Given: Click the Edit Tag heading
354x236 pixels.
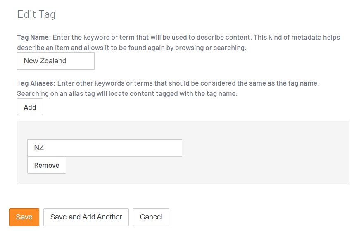Looking at the screenshot, I should click(x=36, y=14).
